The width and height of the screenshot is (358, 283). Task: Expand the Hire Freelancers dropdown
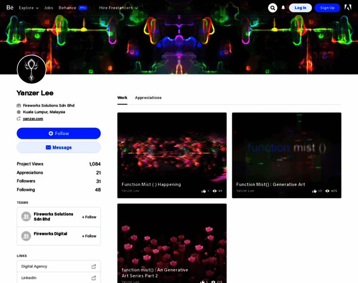118,8
